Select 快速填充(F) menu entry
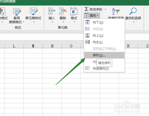 [x=104, y=68]
